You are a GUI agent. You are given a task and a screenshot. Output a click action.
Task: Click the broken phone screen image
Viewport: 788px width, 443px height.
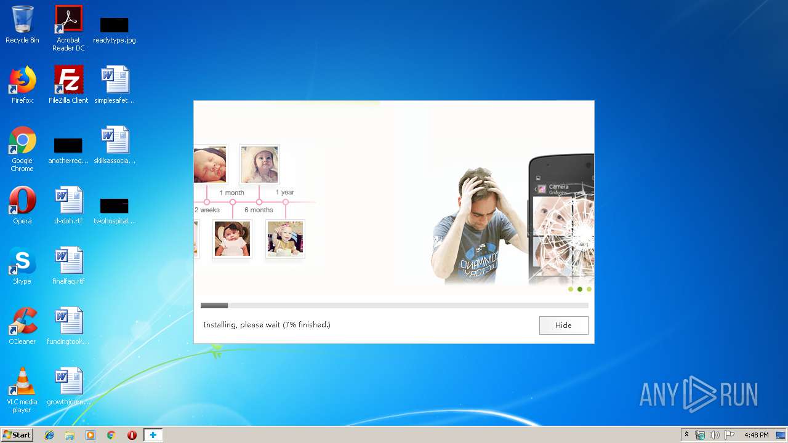561,218
